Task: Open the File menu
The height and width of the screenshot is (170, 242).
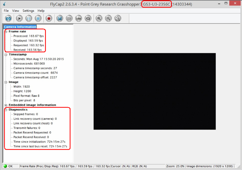Action: (6, 11)
